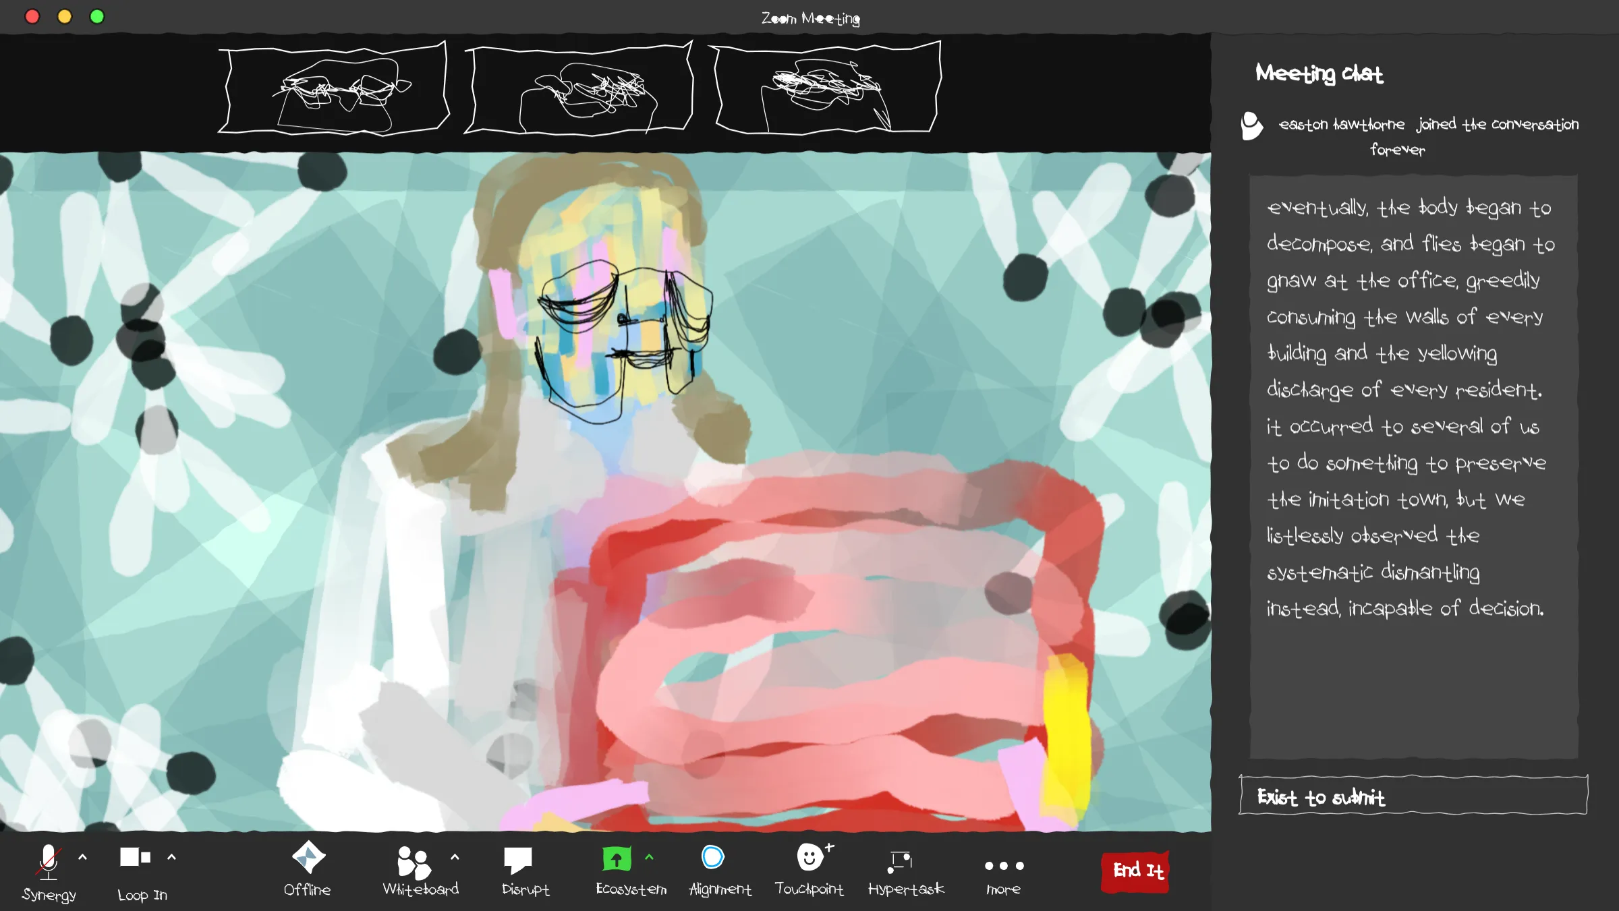Click the Loop In camera icon
The width and height of the screenshot is (1619, 911).
pos(135,857)
